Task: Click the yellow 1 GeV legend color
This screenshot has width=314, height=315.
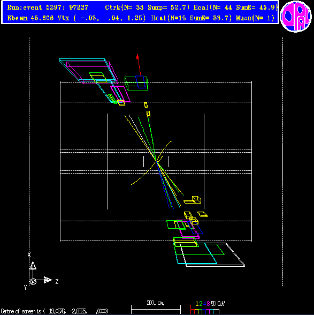Action: click(197, 303)
